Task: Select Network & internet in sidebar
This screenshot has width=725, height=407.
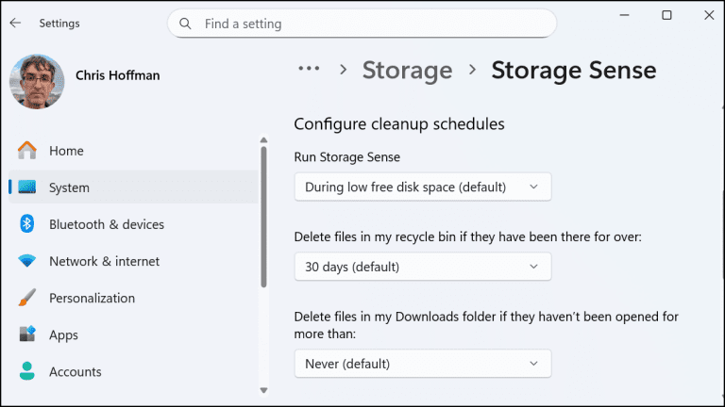Action: pyautogui.click(x=104, y=261)
